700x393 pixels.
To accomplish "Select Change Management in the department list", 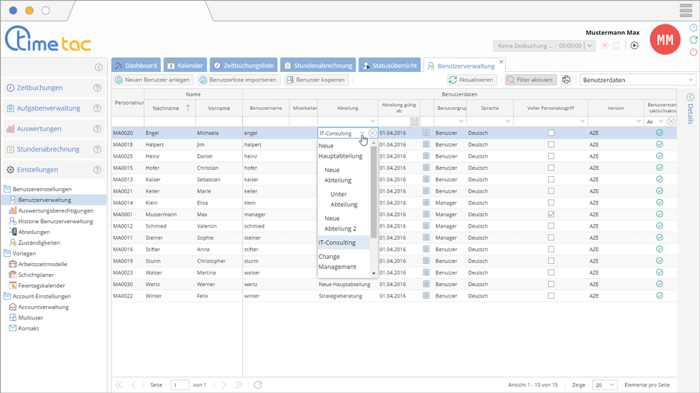I will tap(337, 262).
